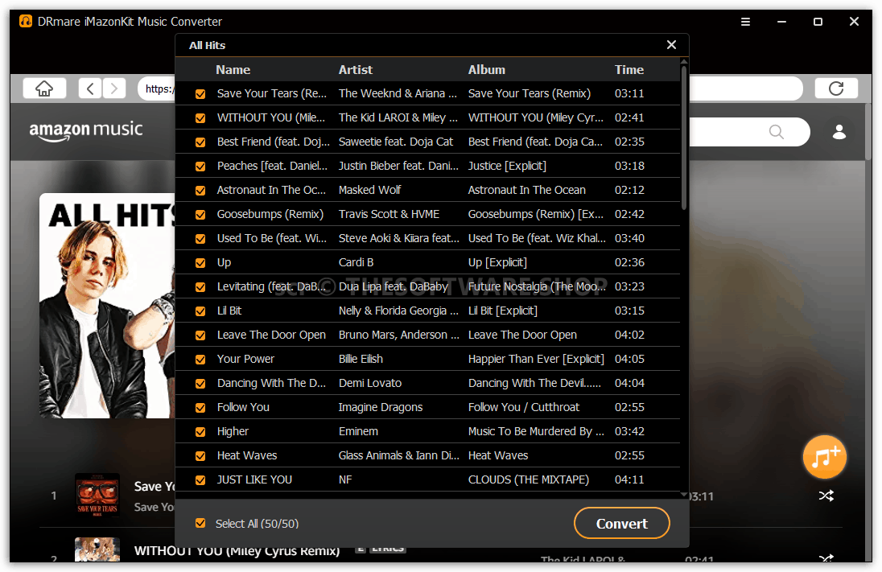The width and height of the screenshot is (882, 572).
Task: Reload the page with the refresh icon
Action: [x=836, y=88]
